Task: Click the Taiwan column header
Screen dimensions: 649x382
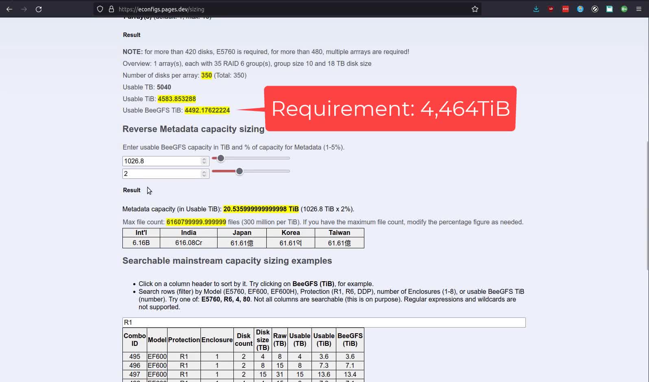Action: (340, 232)
